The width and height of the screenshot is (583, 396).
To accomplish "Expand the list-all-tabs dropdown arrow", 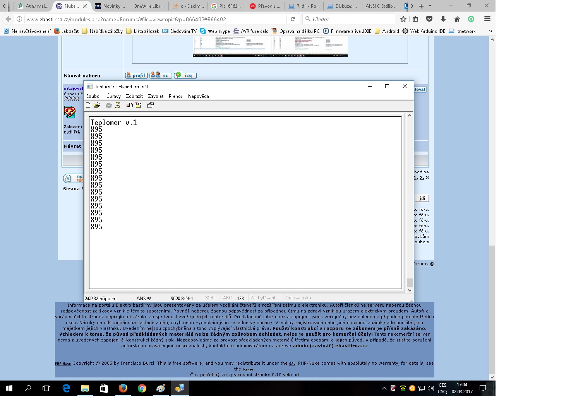I will [430, 6].
